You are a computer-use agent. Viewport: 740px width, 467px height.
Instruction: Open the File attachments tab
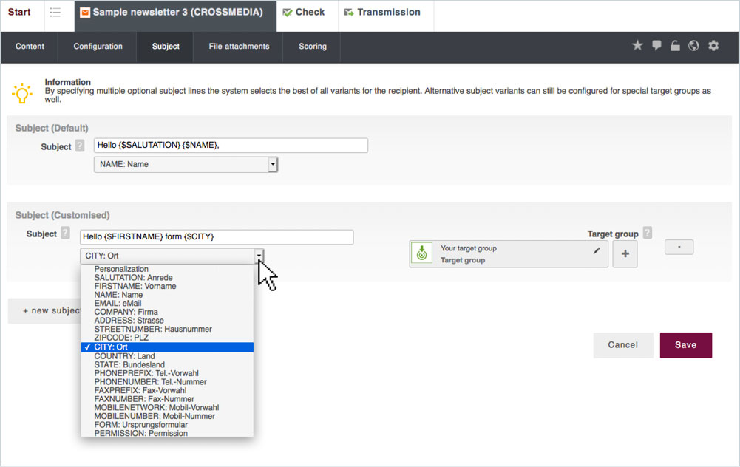[239, 47]
